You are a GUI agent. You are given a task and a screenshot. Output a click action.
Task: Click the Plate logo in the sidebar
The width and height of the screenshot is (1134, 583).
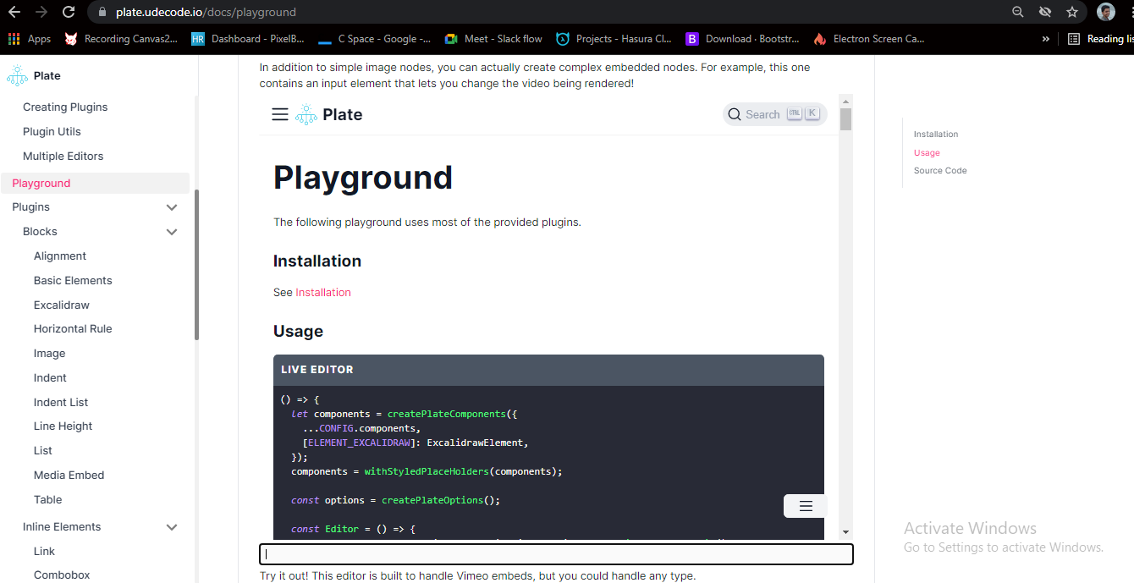click(18, 75)
